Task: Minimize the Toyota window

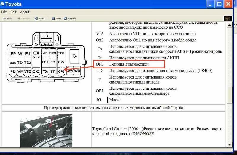Action: (210, 4)
